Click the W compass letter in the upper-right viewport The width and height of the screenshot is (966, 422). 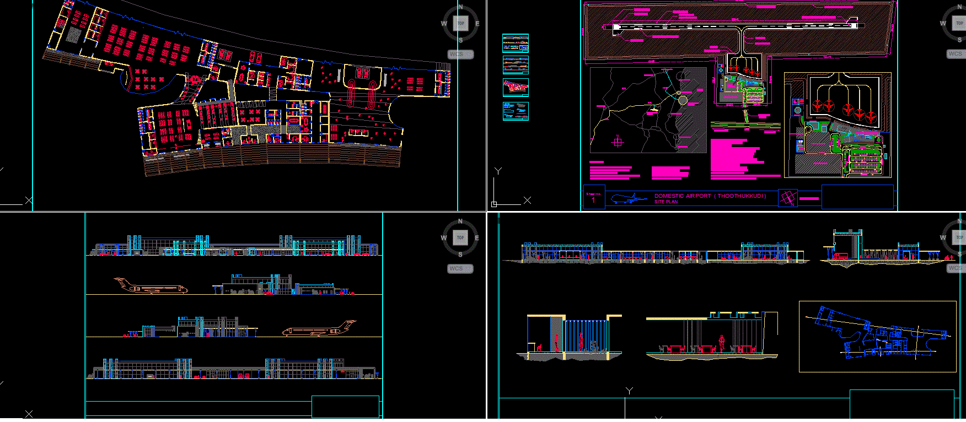pyautogui.click(x=943, y=23)
